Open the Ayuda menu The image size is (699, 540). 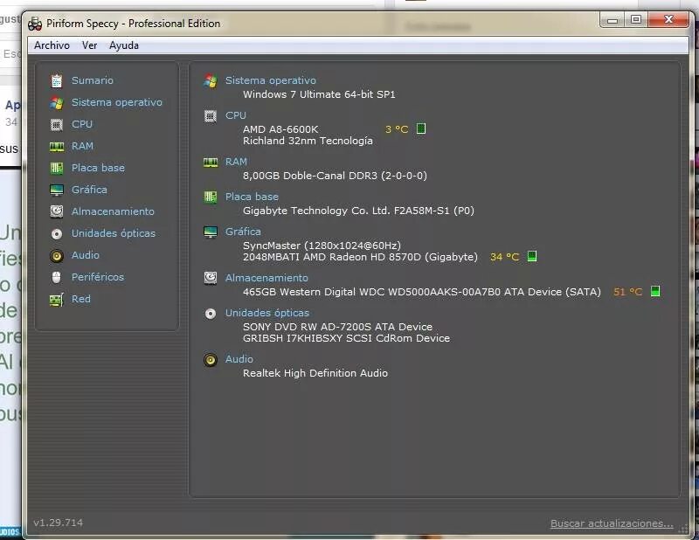(124, 45)
